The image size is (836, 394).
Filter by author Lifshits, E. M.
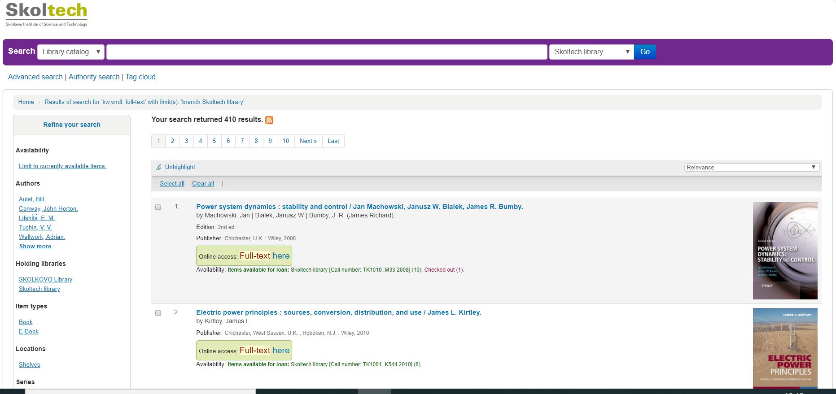coord(37,218)
